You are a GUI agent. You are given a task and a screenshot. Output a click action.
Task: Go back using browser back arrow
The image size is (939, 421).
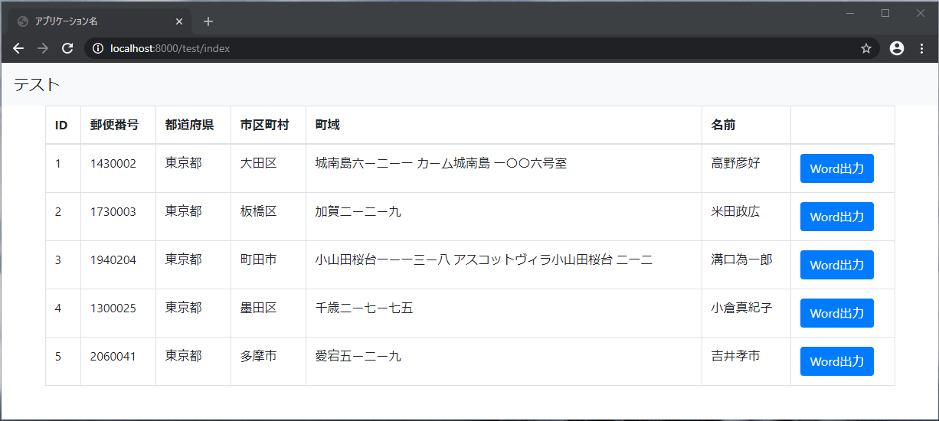pyautogui.click(x=18, y=48)
